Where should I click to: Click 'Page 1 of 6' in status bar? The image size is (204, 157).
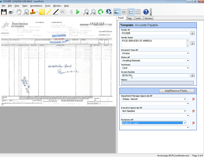click(197, 155)
